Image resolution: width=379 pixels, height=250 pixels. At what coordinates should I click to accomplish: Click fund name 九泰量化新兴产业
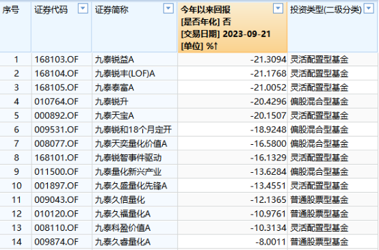point(128,172)
